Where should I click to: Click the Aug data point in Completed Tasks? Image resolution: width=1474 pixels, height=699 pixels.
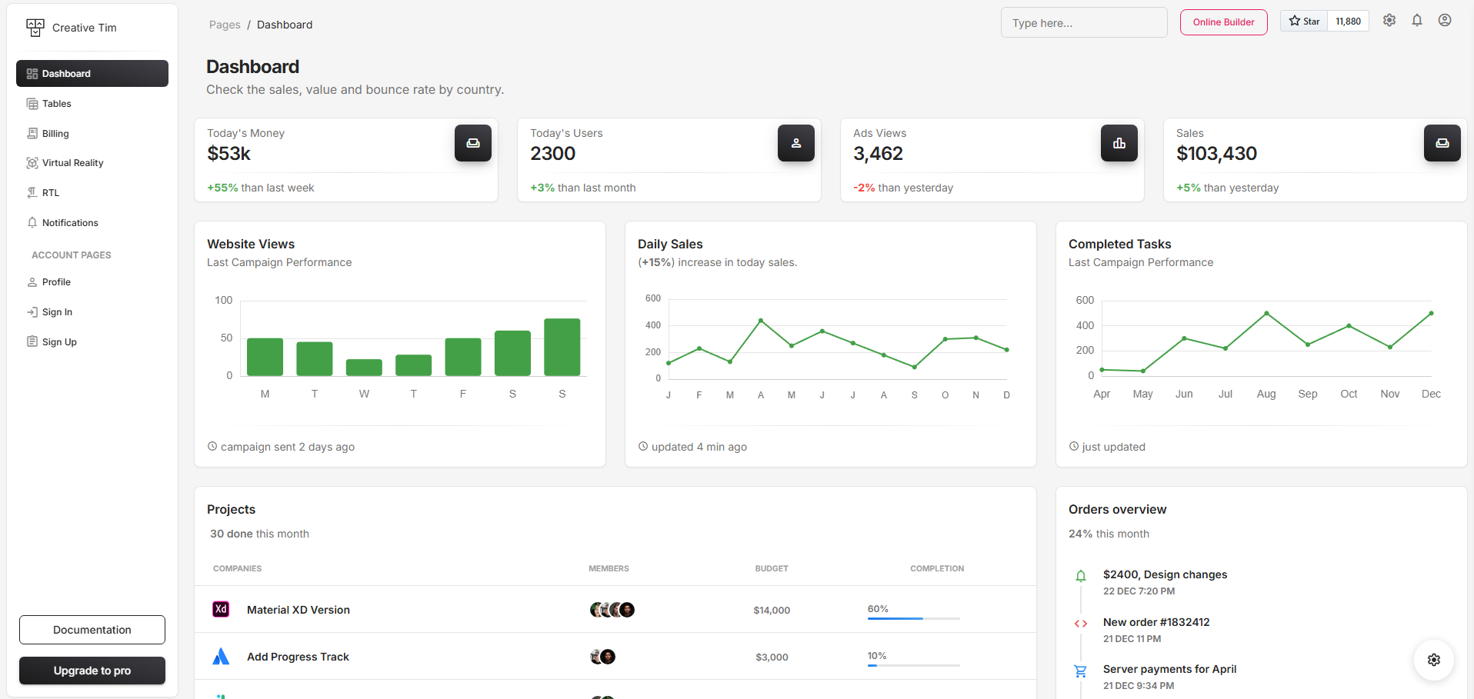[1266, 313]
